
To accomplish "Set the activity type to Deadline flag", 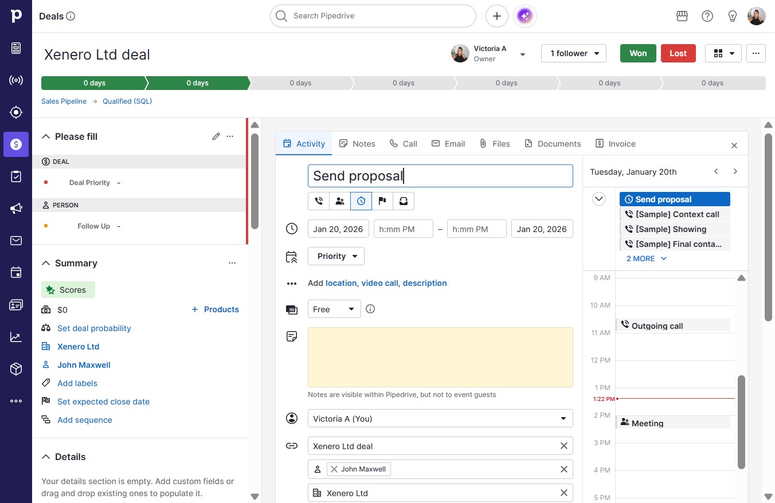I will 382,201.
